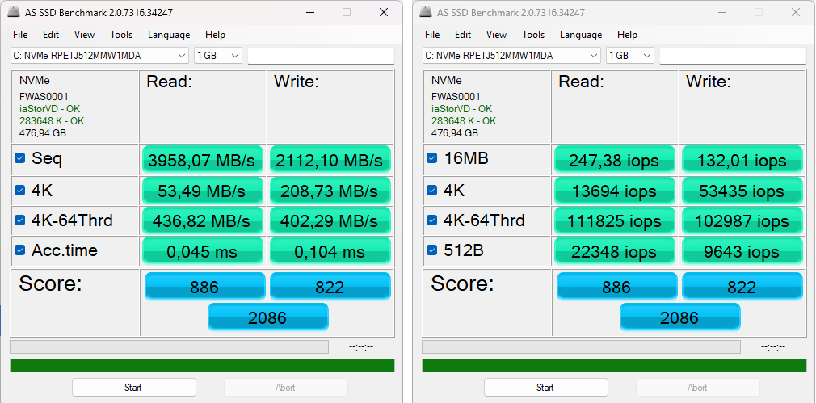
Task: Click the app icon in the MB/s window title bar
Action: coord(15,13)
